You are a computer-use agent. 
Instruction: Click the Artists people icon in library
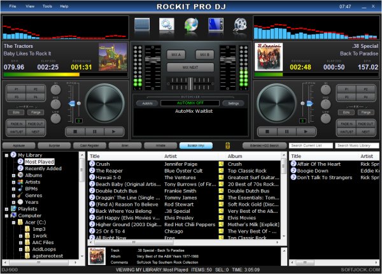(x=20, y=182)
